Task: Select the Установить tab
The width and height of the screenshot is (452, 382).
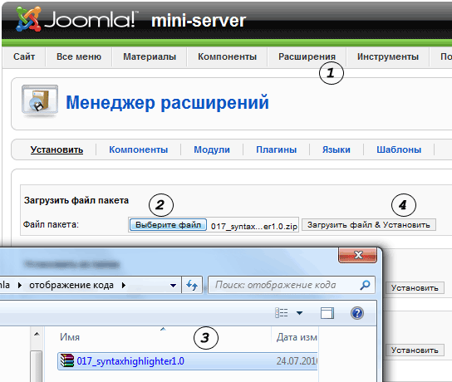Action: click(56, 149)
